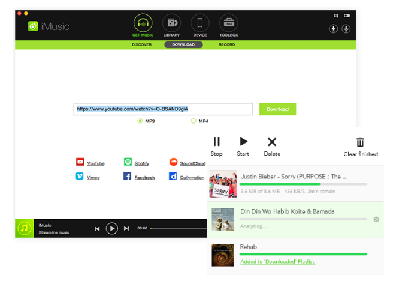
Task: Click the green Download button
Action: pyautogui.click(x=277, y=109)
